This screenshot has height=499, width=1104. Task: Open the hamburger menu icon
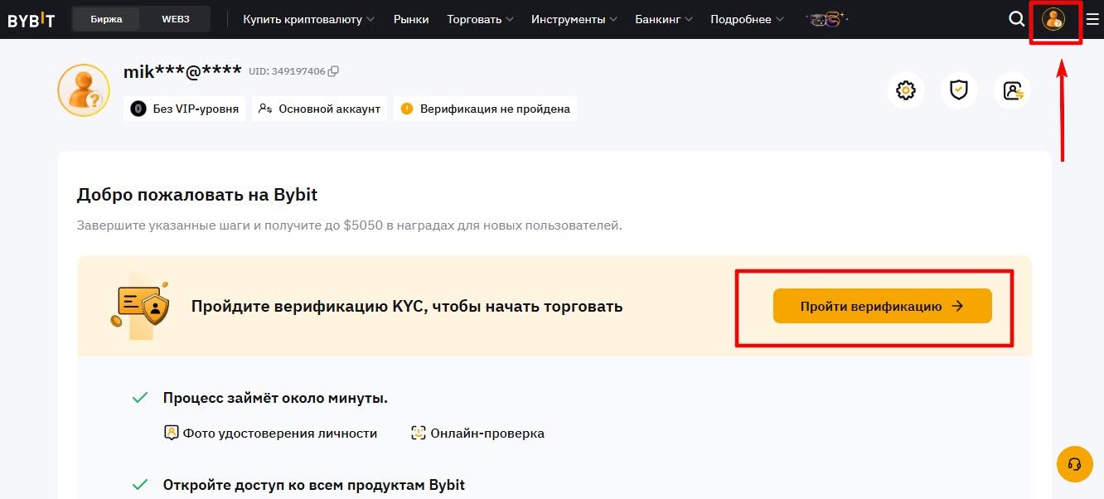[x=1092, y=19]
